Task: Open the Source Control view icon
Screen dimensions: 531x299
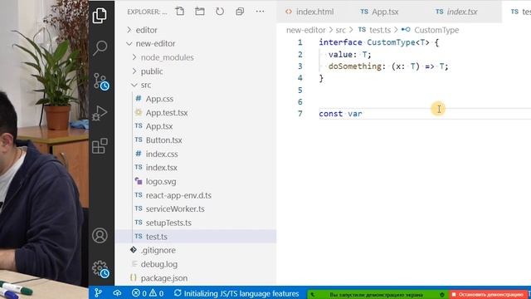Action: click(x=101, y=81)
